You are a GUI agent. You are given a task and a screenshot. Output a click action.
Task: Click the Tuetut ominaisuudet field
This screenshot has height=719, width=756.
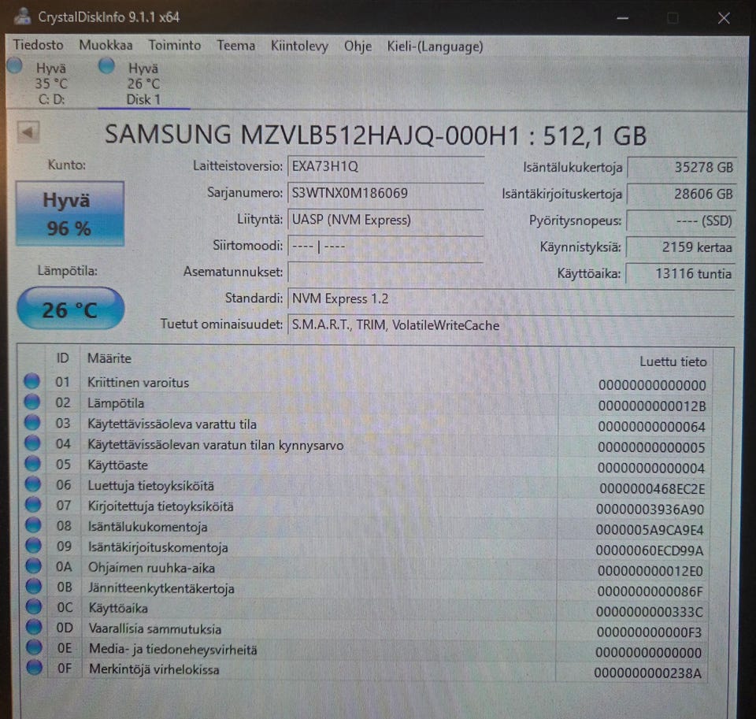point(511,325)
